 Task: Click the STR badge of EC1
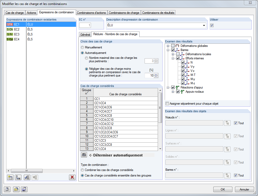point(10,24)
